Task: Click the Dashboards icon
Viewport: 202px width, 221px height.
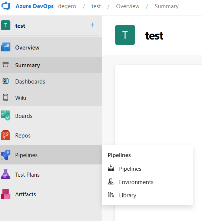Action: tap(6, 81)
